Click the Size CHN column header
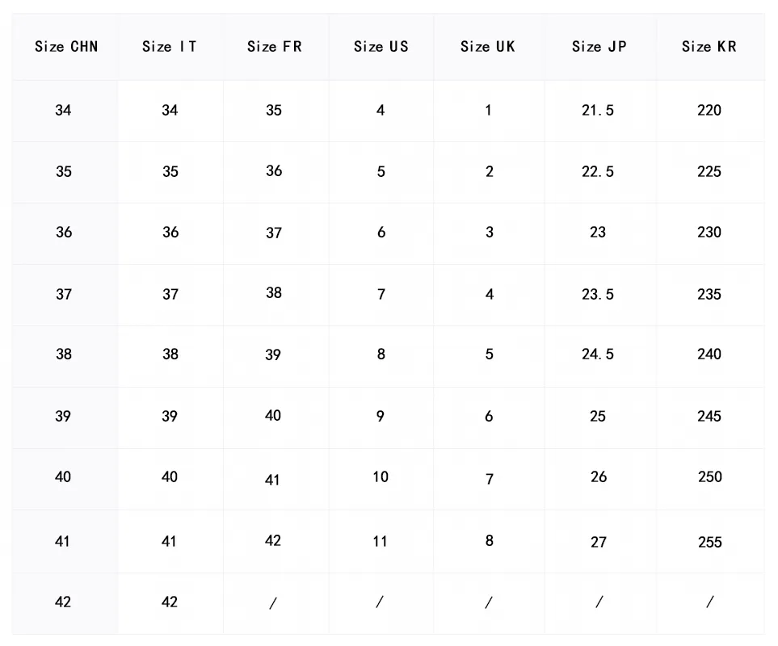 tap(66, 47)
